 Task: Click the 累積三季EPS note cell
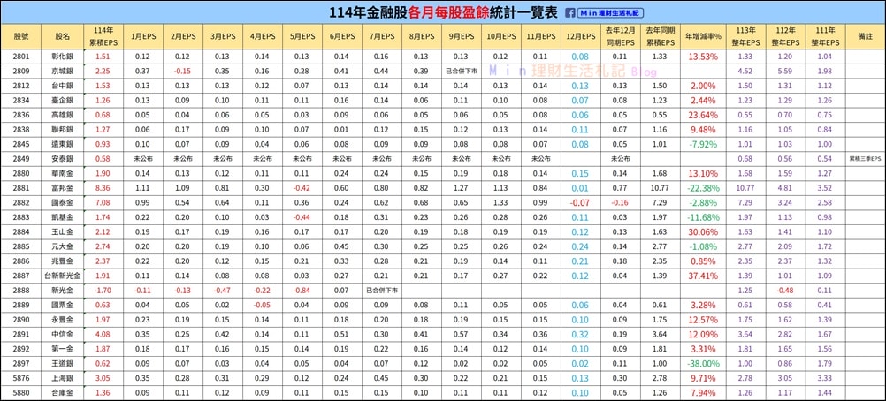(x=865, y=159)
